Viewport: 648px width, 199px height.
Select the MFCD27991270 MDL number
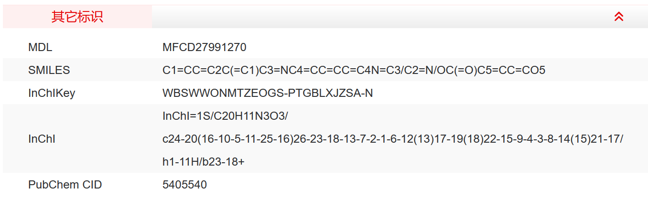coord(204,47)
